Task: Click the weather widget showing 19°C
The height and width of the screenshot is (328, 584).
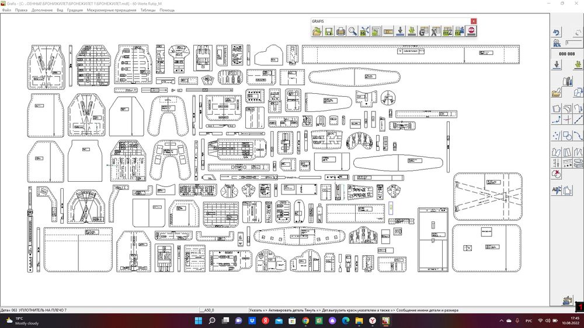Action: point(20,320)
